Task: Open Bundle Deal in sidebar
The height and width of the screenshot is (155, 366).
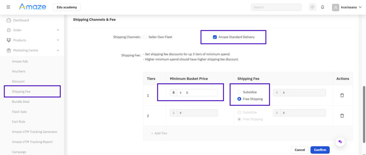Action: (x=20, y=102)
